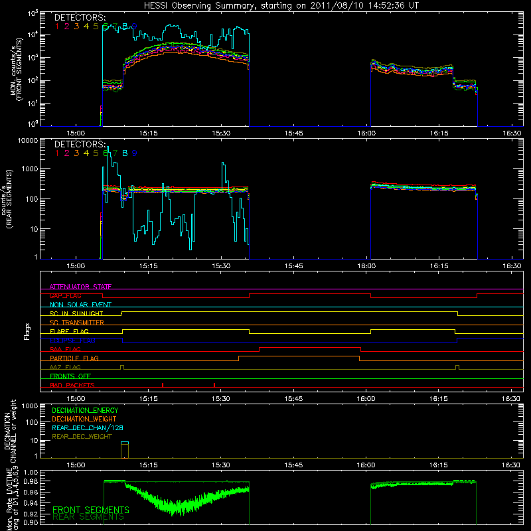Viewport: 531px width, 531px height.
Task: Click second bad packets marker near 15:28
Action: [x=214, y=385]
